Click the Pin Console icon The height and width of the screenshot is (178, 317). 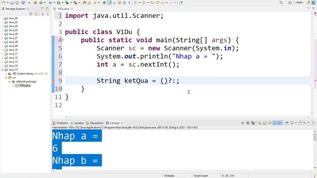[x=287, y=123]
